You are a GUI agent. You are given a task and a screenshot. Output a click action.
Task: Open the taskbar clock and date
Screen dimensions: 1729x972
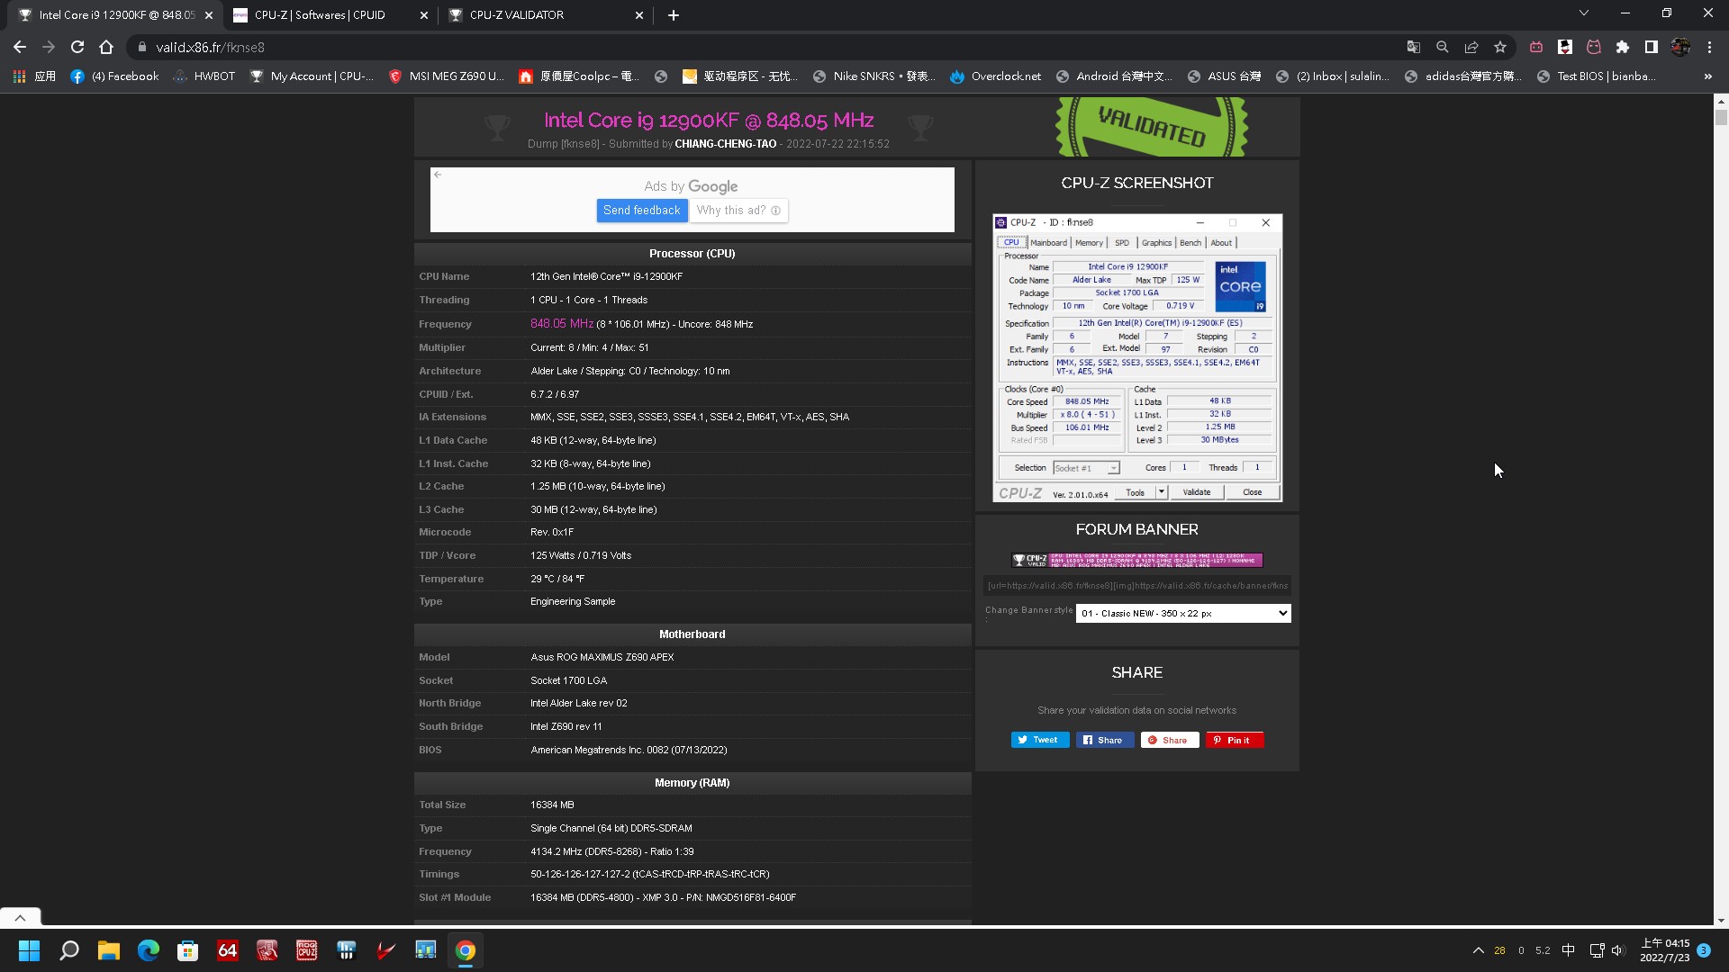[x=1664, y=950]
